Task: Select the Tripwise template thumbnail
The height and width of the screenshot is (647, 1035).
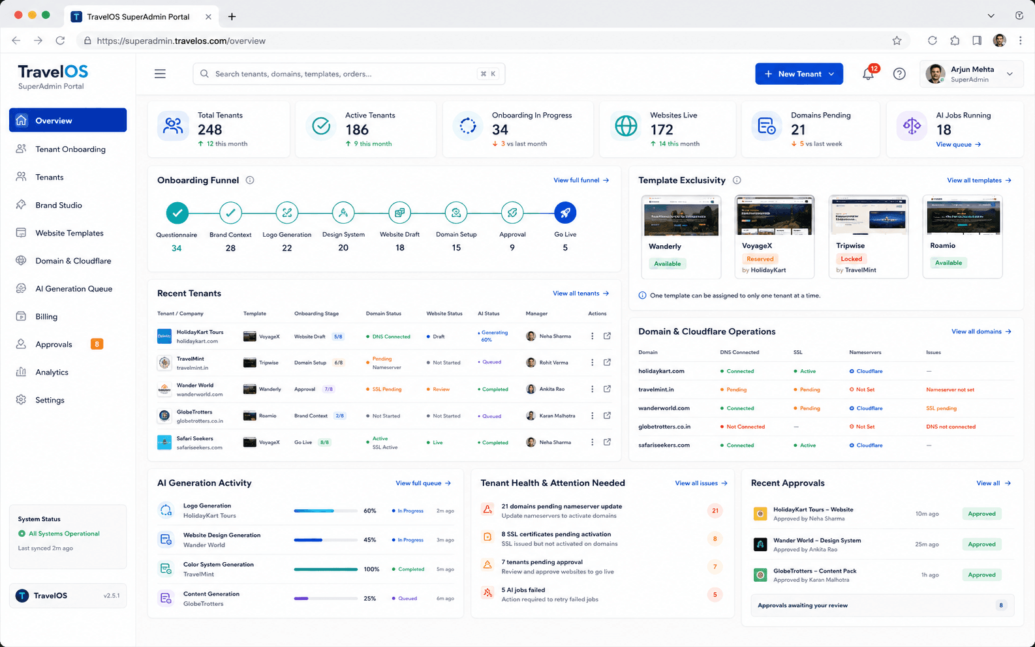Action: click(869, 215)
